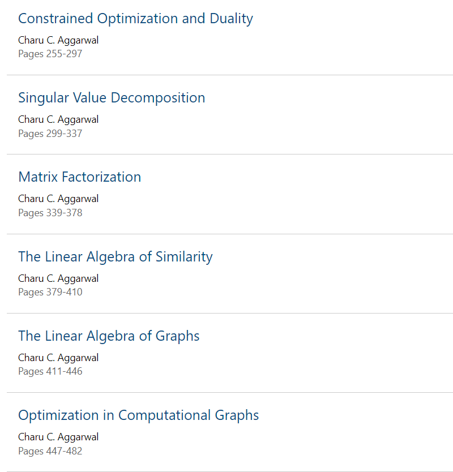
Task: Click the Pages 447-482 text
Action: point(50,451)
